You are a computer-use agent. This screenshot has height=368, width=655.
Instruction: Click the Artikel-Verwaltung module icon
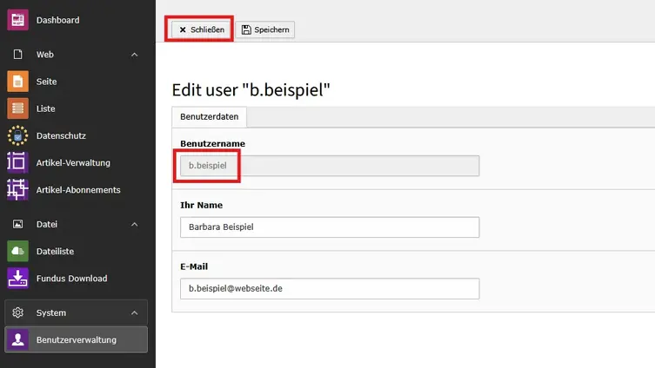click(17, 162)
